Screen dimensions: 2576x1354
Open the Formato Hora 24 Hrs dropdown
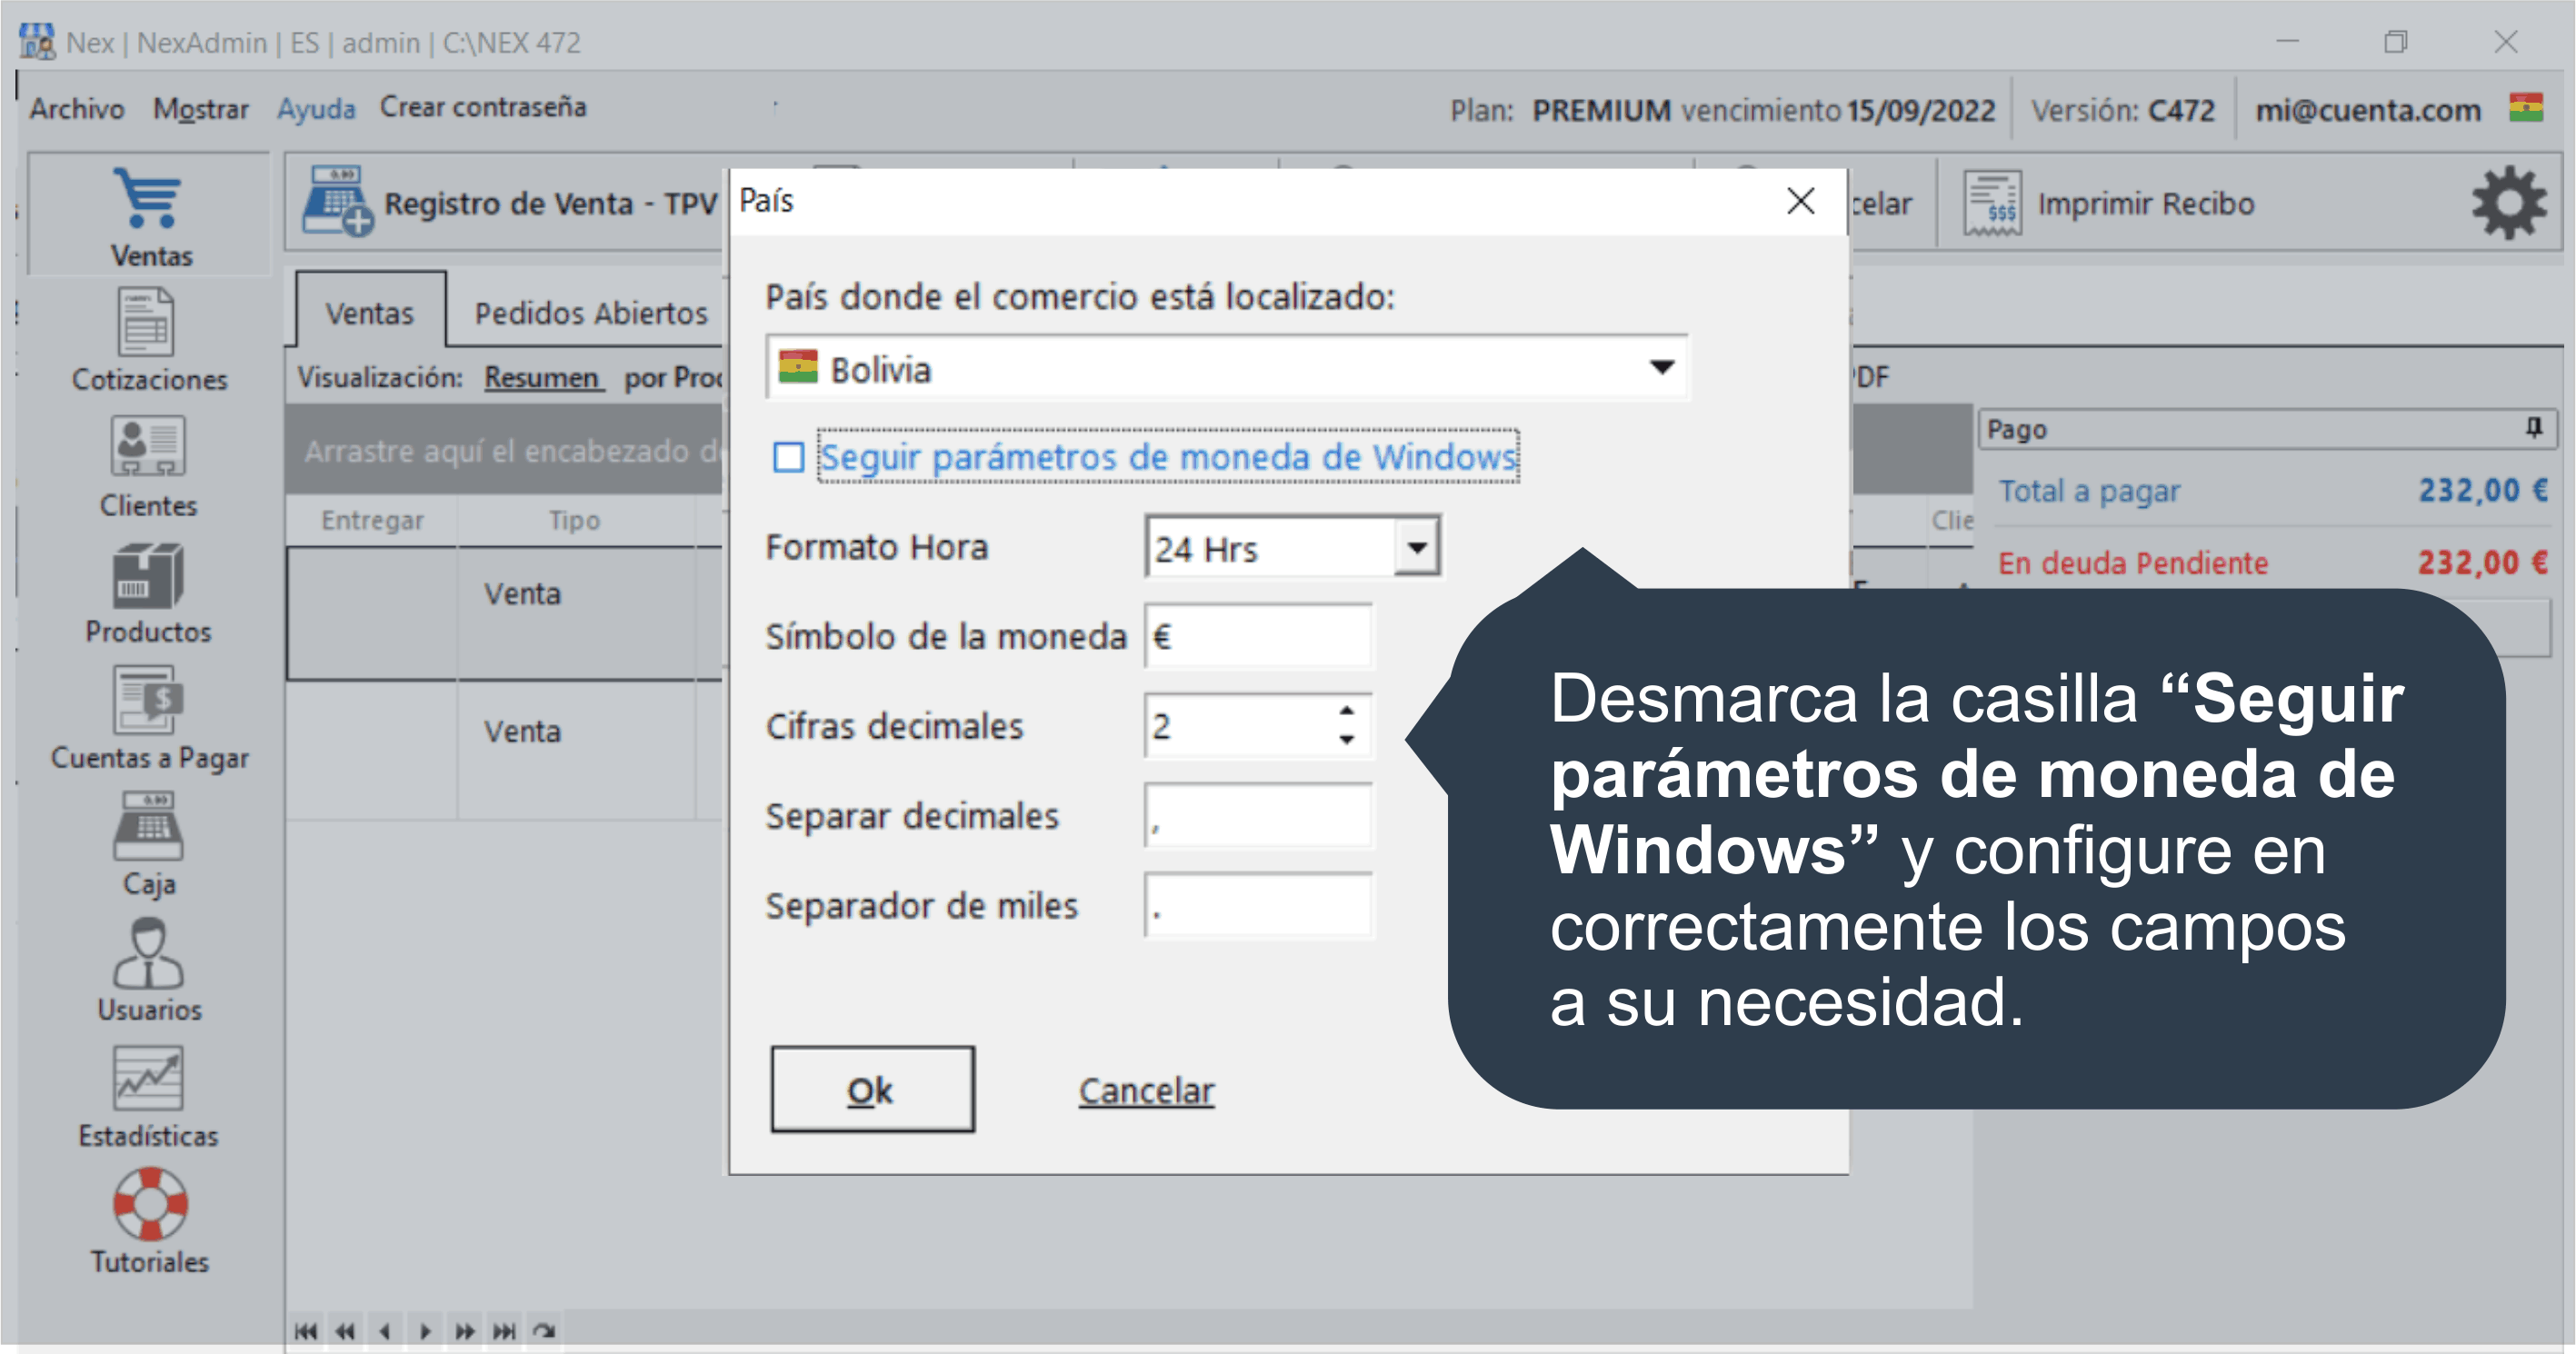tap(1416, 547)
